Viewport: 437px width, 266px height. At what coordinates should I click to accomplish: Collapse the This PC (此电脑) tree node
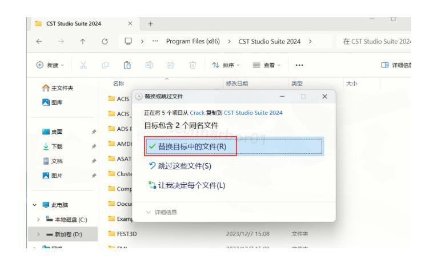pos(34,205)
